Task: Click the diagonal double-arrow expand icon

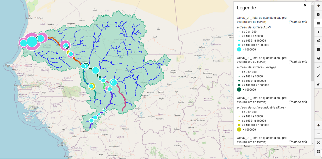Action: [319, 67]
